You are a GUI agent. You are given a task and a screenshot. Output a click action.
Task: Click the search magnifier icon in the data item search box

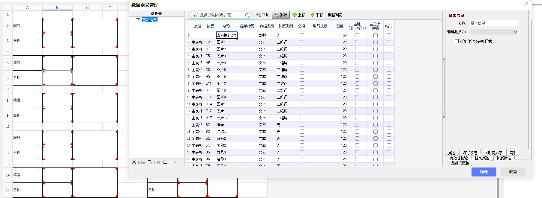coord(247,15)
